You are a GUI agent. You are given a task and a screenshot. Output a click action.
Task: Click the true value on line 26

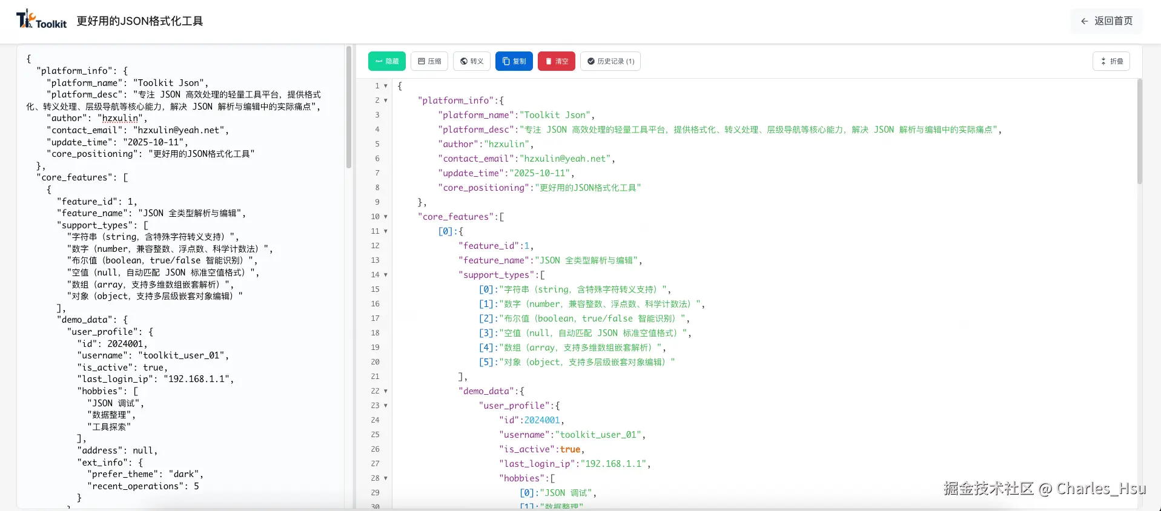(570, 449)
